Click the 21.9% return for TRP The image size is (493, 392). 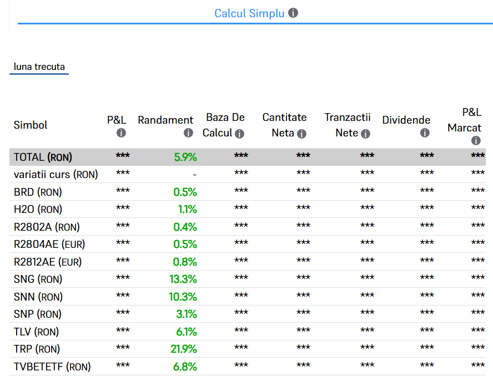pos(183,349)
